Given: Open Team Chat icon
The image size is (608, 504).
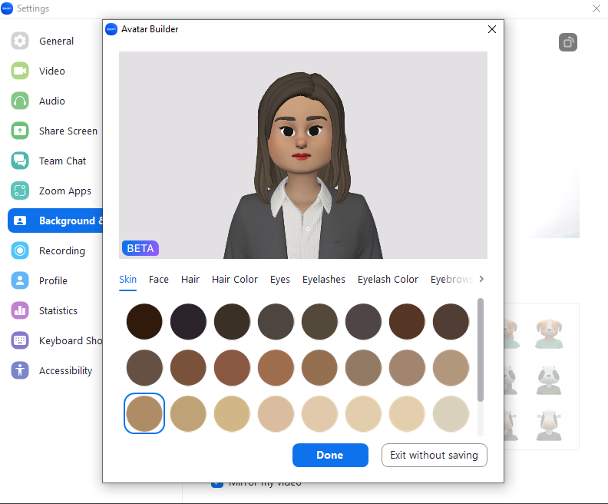Looking at the screenshot, I should [20, 161].
